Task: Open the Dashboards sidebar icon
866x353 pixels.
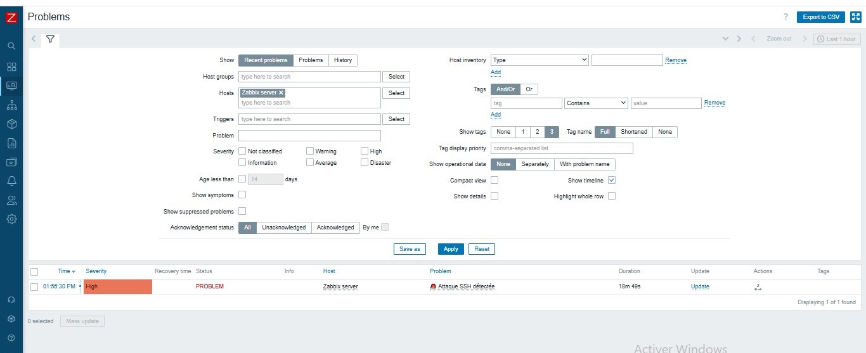Action: 11,67
